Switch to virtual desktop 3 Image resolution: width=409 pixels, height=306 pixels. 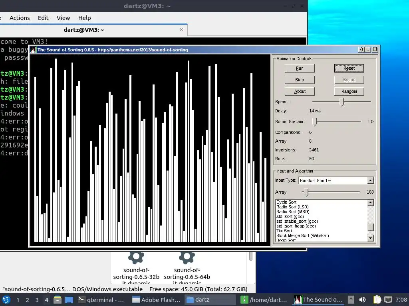click(x=37, y=300)
